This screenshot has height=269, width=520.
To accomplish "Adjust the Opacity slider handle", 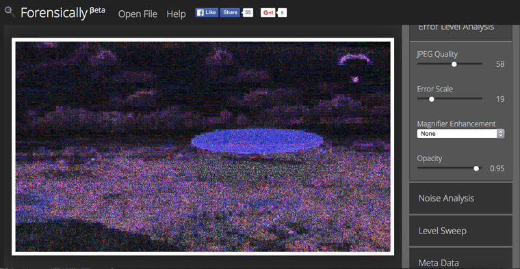I will [476, 169].
